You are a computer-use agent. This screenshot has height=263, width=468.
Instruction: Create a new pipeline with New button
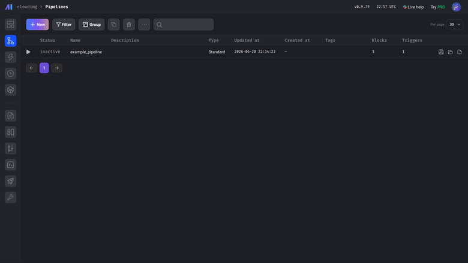[37, 25]
